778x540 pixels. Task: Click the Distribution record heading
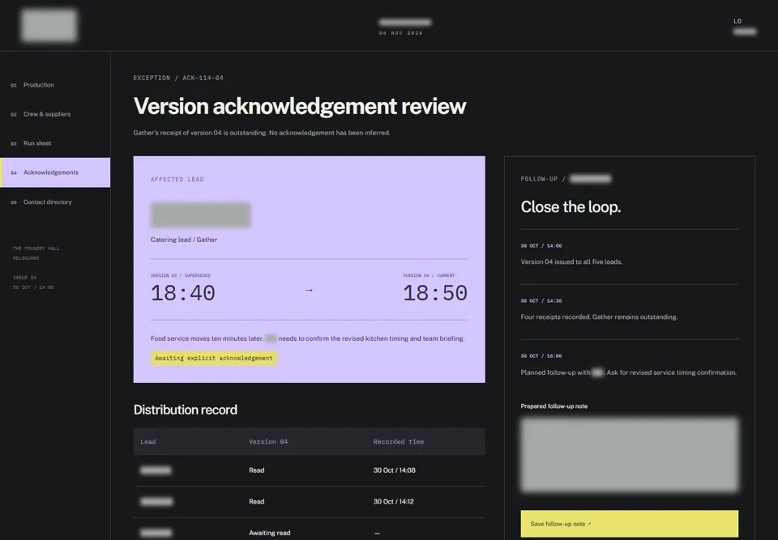[185, 410]
